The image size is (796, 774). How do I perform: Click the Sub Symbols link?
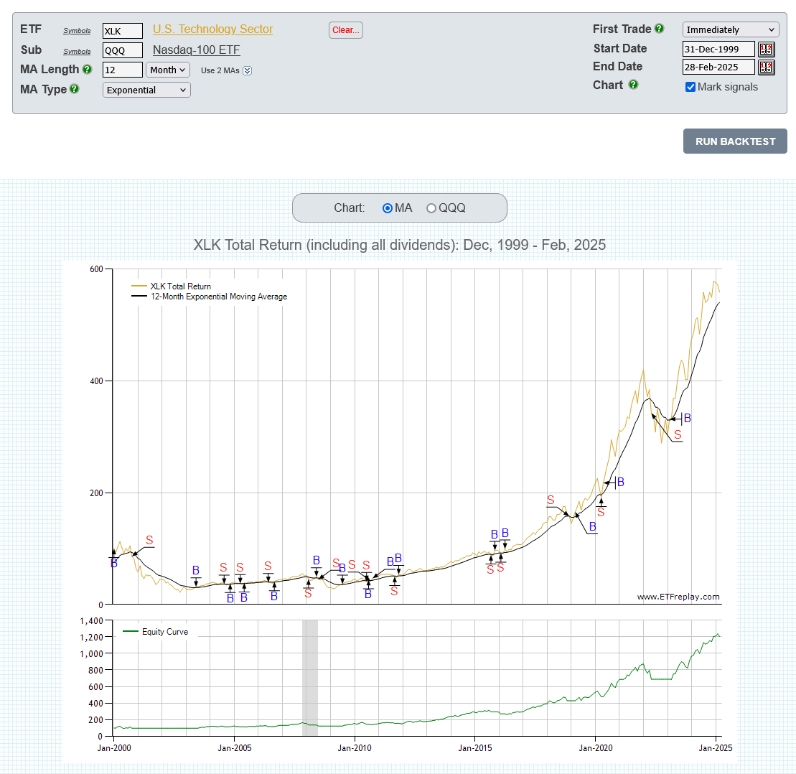click(x=78, y=51)
